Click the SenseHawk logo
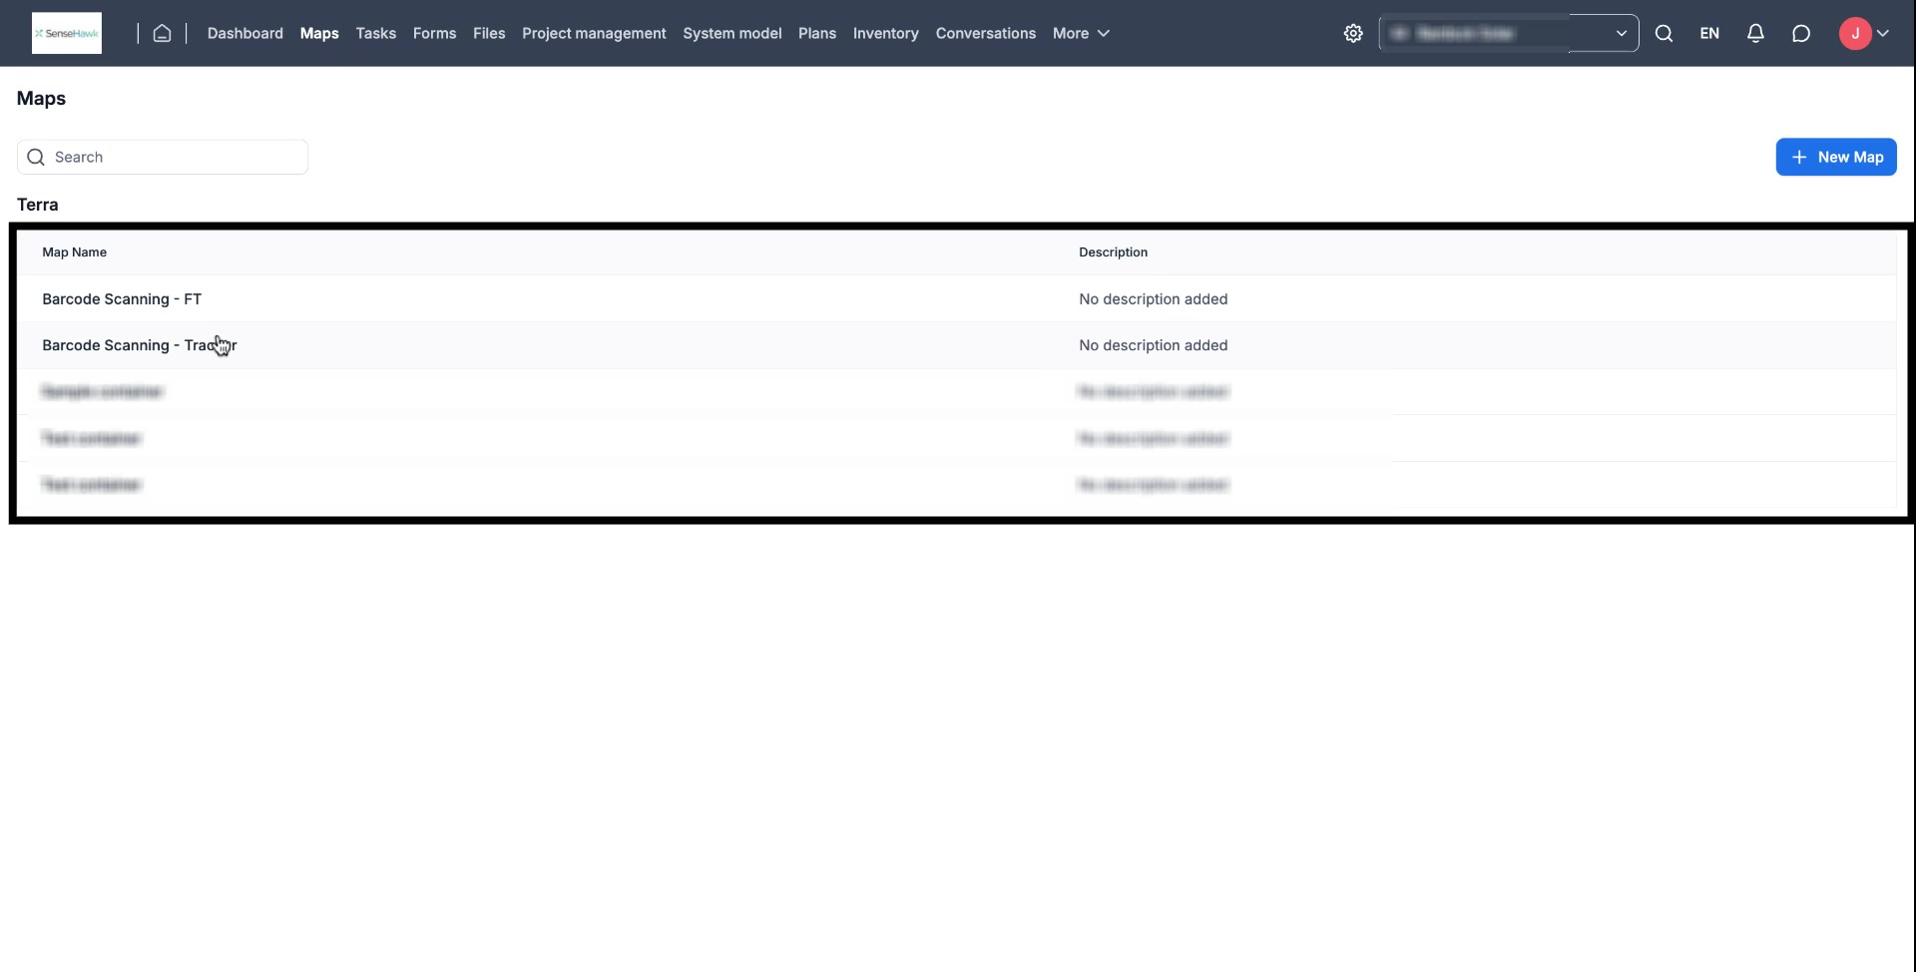The image size is (1916, 972). (67, 33)
